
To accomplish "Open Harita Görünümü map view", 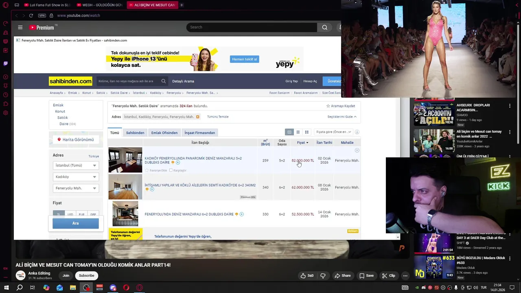I will click(76, 140).
